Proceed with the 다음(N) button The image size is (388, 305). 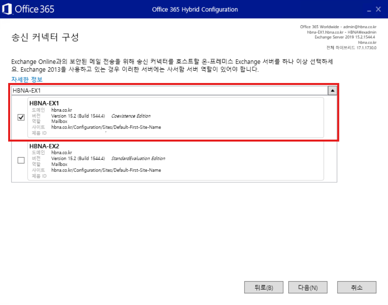[308, 287]
